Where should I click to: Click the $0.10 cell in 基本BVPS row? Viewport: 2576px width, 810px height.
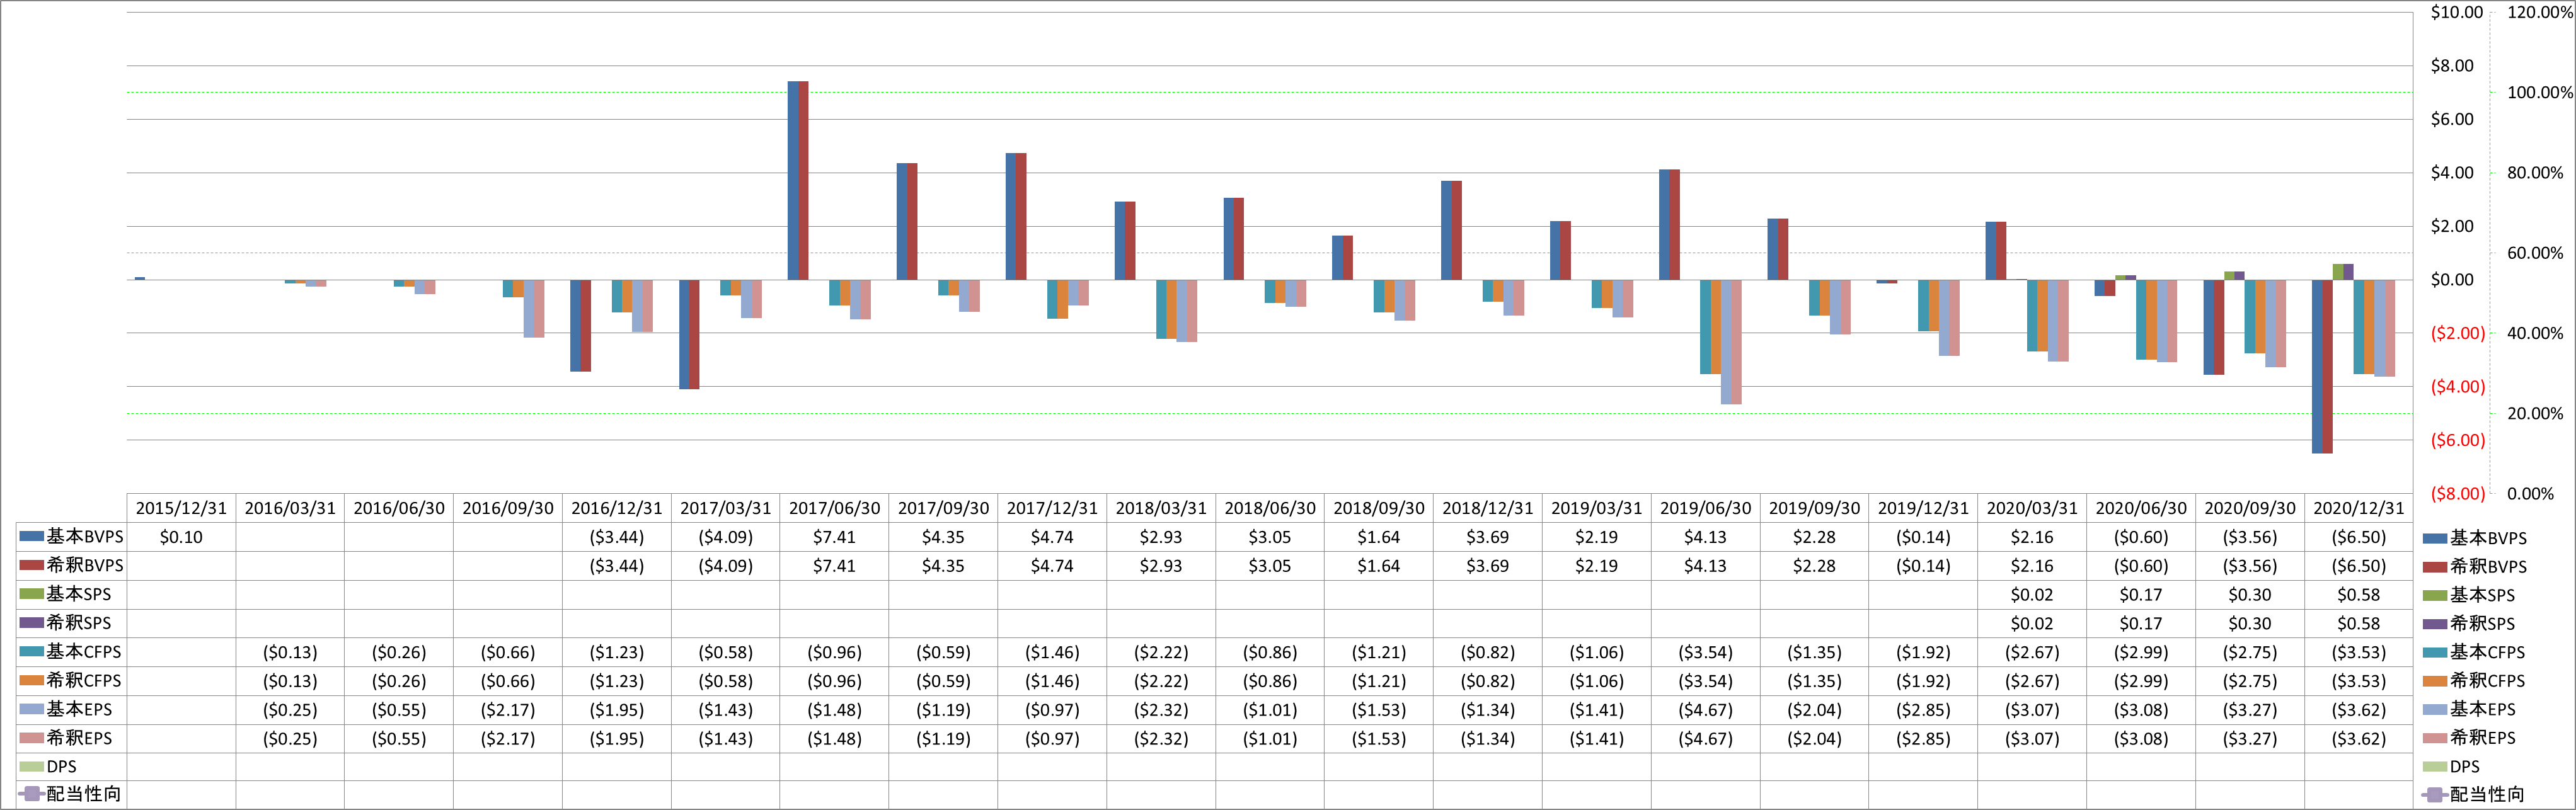[x=181, y=537]
